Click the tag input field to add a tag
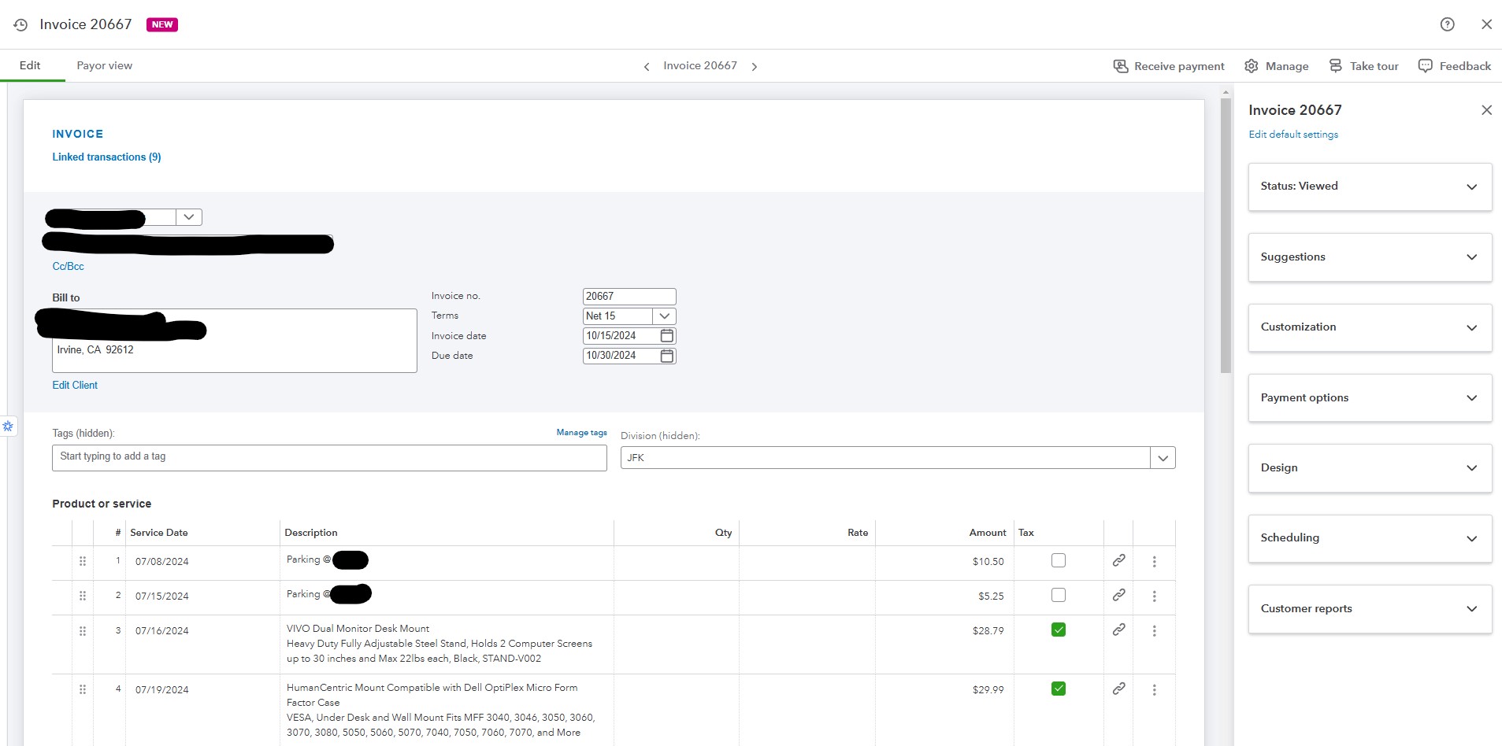Viewport: 1502px width, 746px height. tap(329, 457)
